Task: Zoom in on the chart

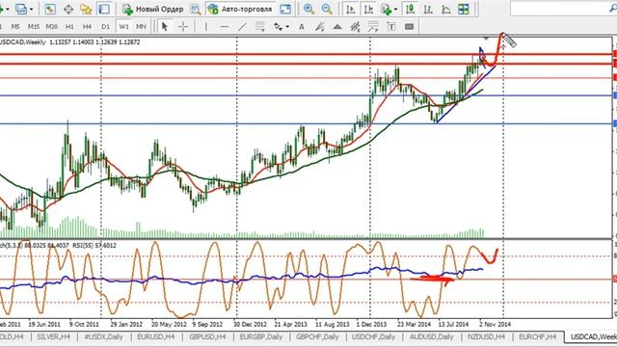Action: click(308, 9)
